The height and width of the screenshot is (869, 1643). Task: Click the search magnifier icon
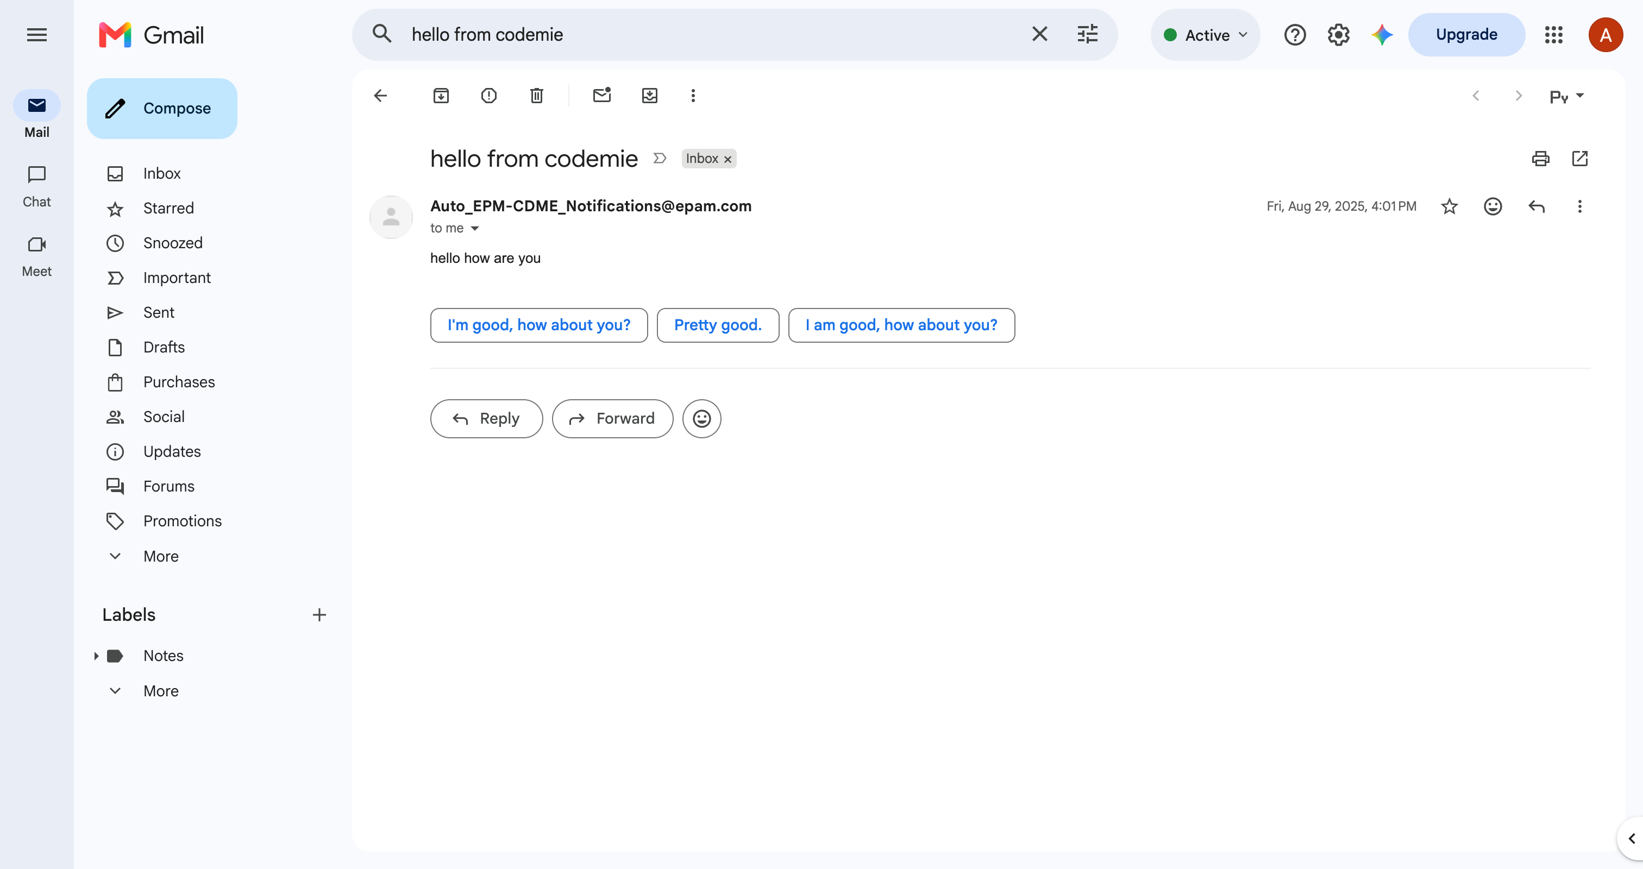pyautogui.click(x=382, y=34)
